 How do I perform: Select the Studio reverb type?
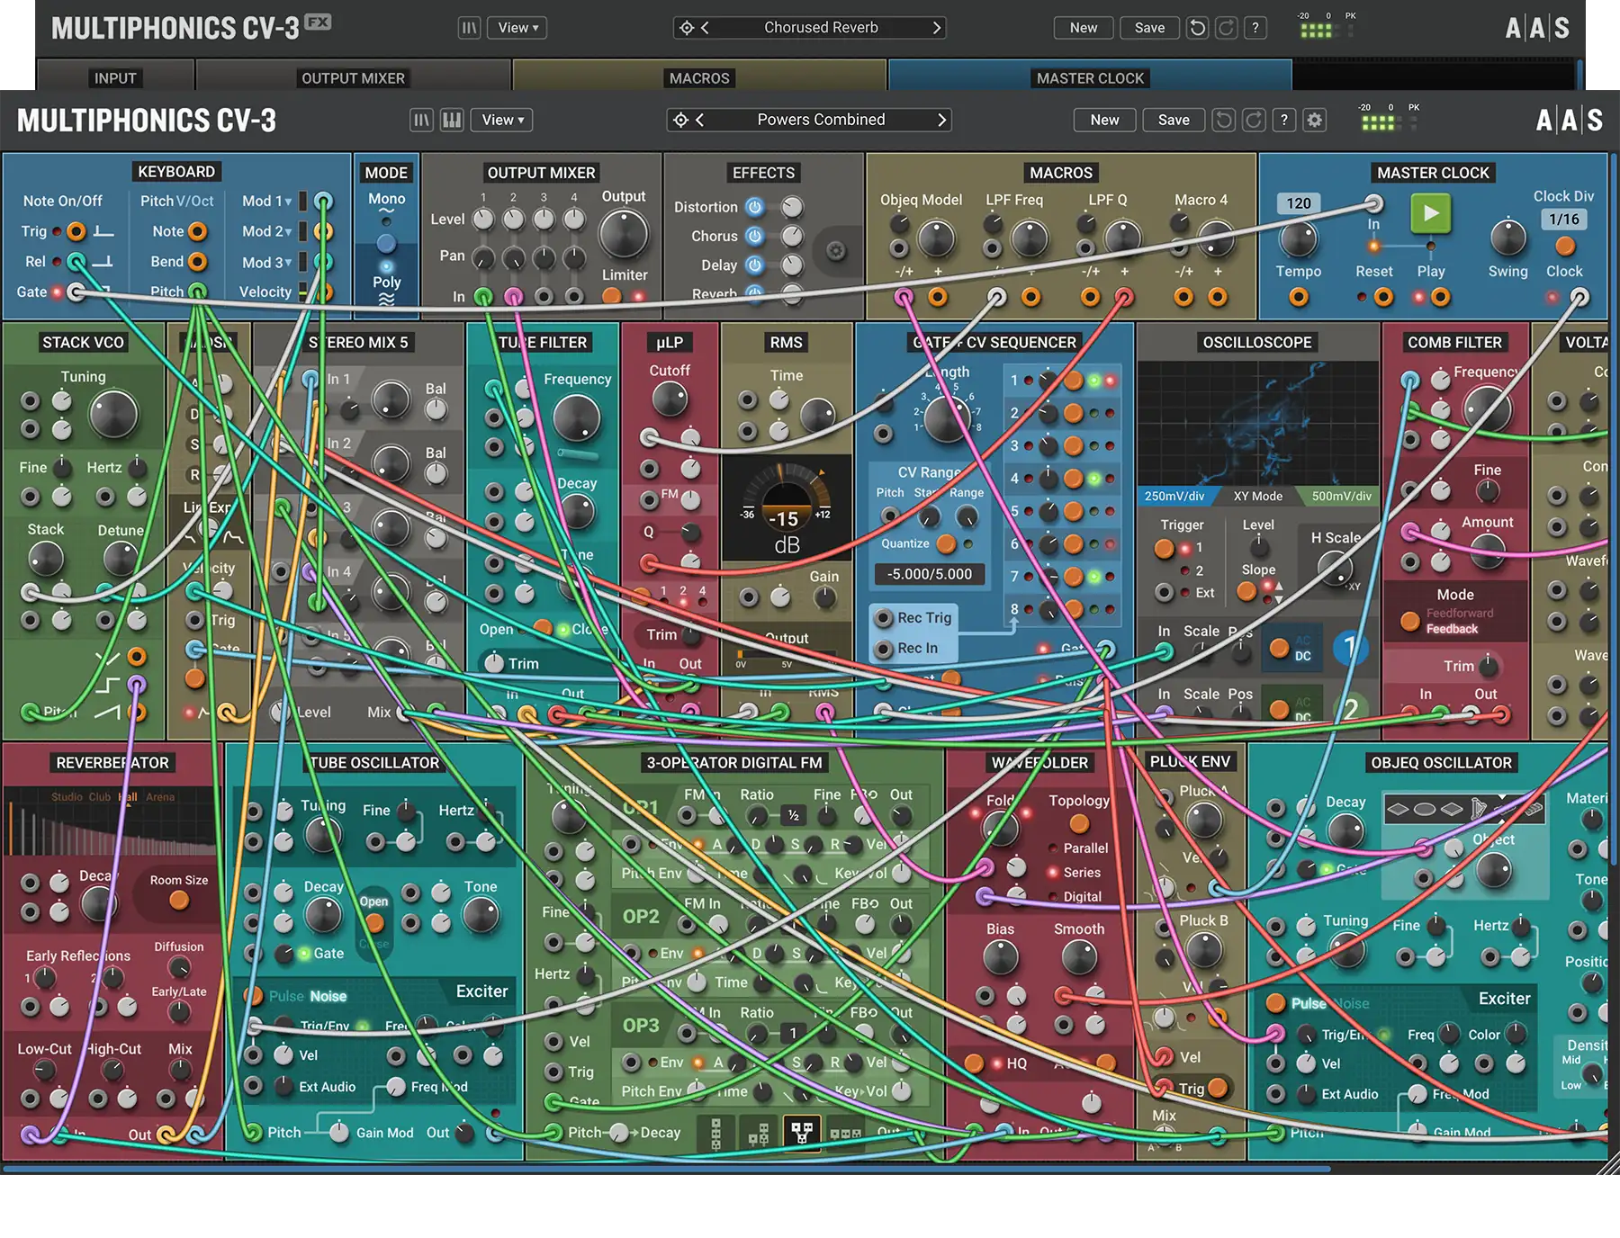(66, 797)
